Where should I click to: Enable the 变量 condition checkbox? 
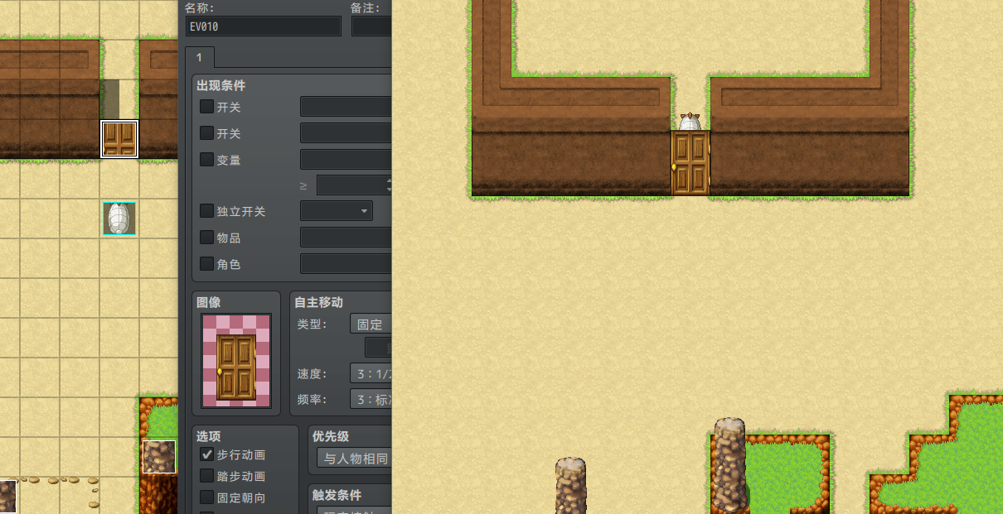pyautogui.click(x=207, y=160)
